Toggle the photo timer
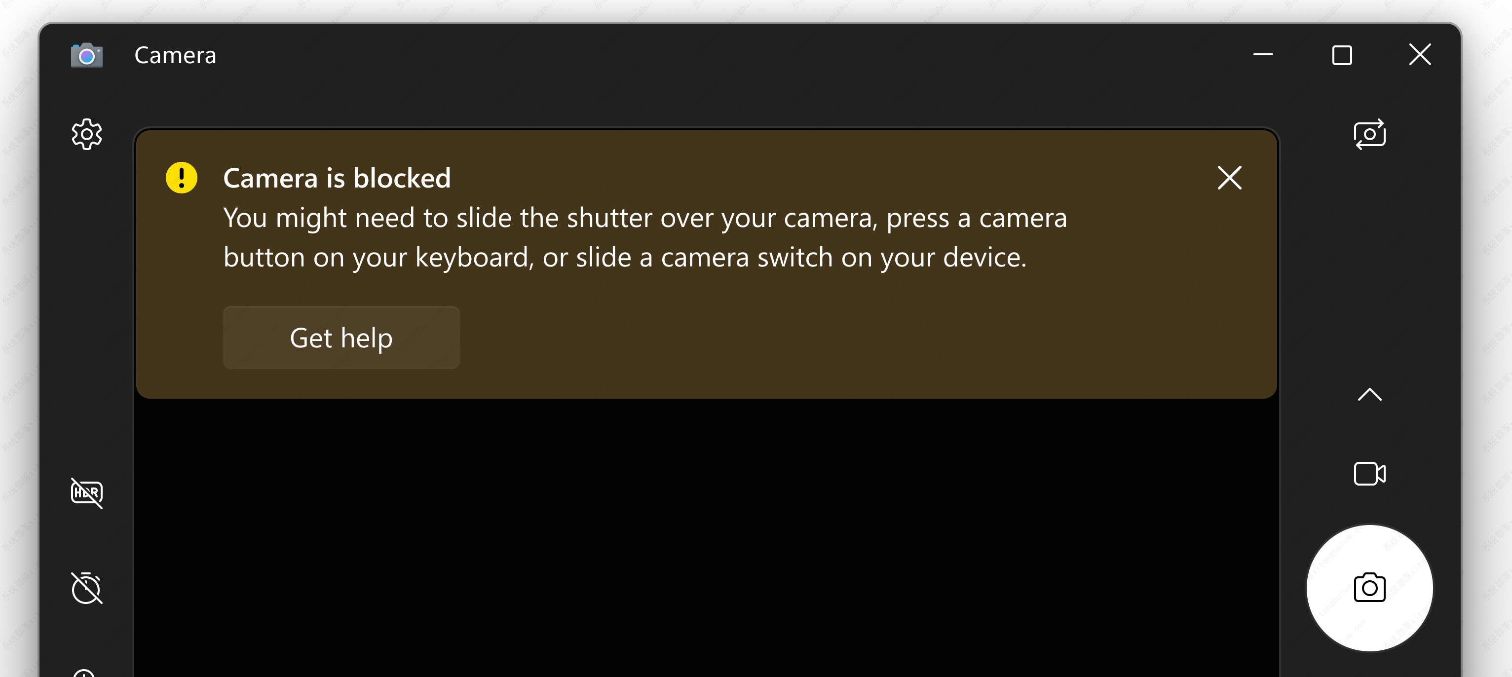The height and width of the screenshot is (677, 1512). (x=87, y=588)
